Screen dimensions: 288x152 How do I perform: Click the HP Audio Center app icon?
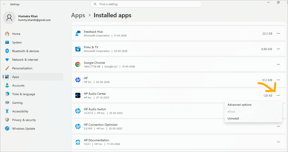78,95
